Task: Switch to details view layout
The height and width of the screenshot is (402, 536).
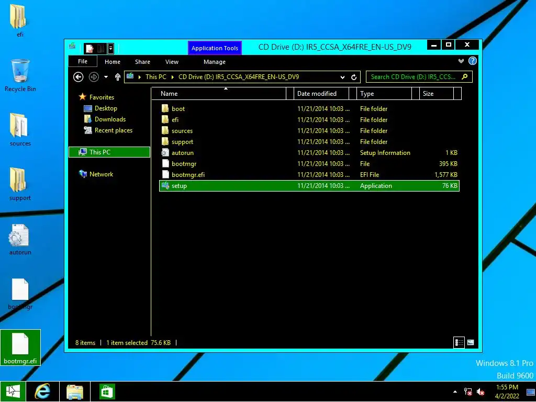Action: click(x=459, y=342)
